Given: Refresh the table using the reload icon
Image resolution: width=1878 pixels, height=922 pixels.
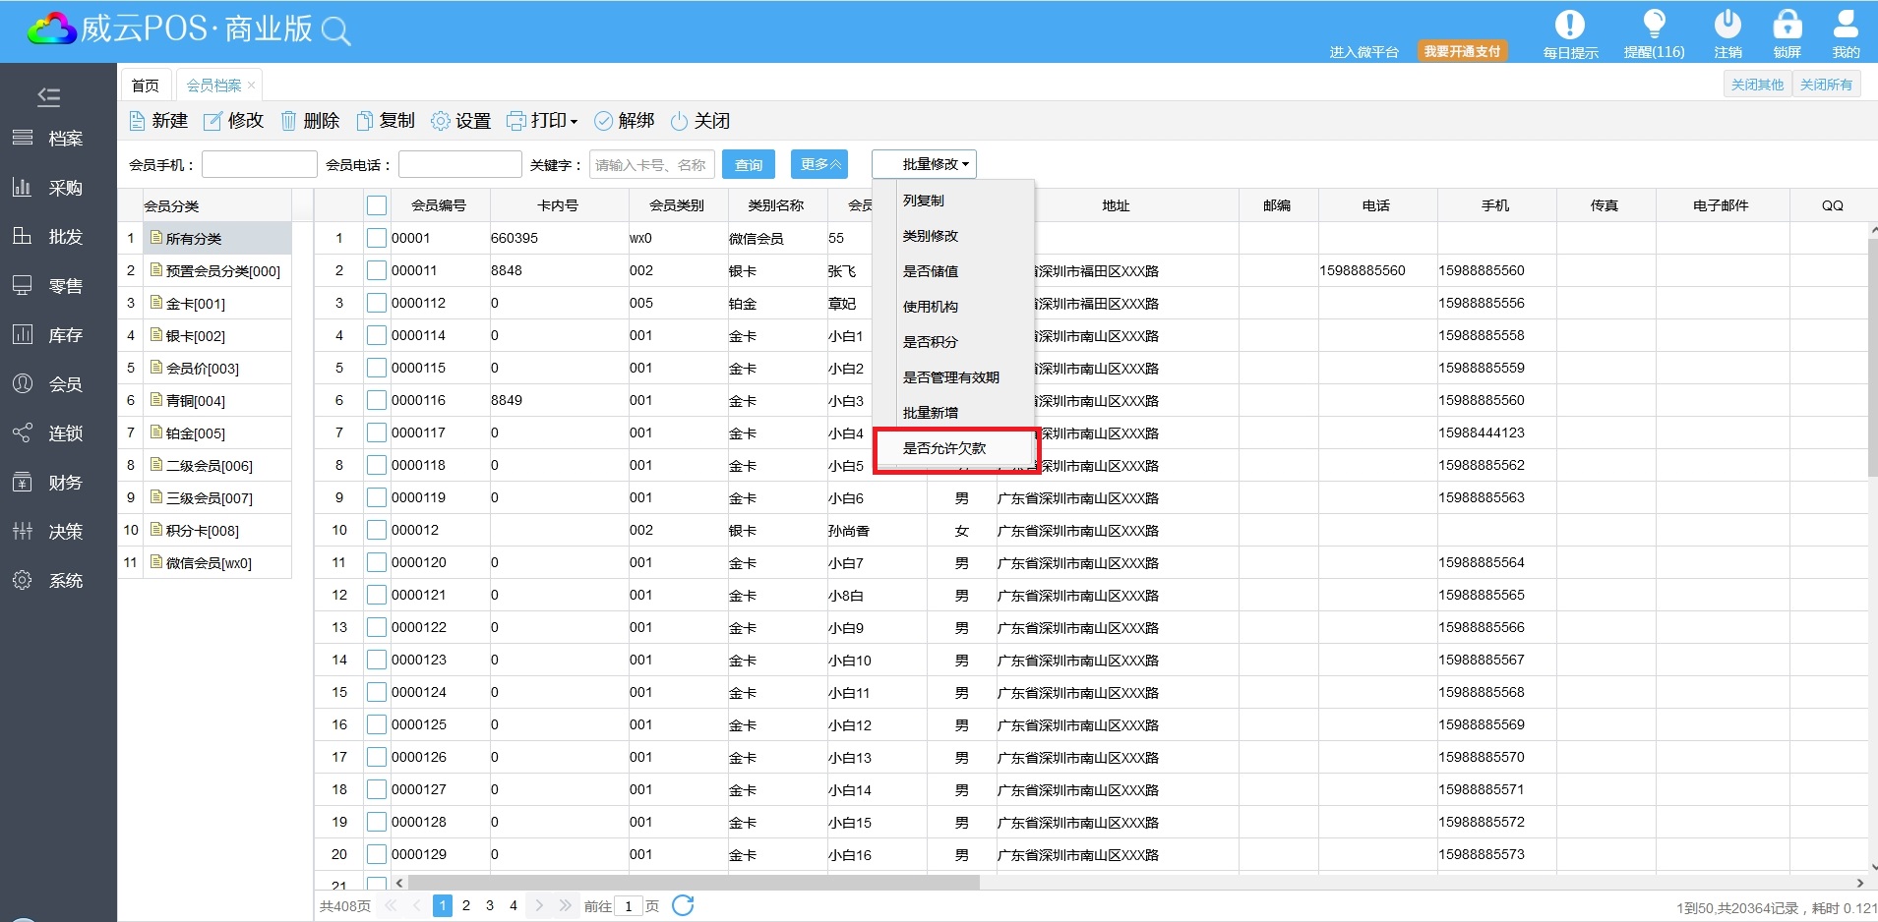Looking at the screenshot, I should [x=683, y=905].
